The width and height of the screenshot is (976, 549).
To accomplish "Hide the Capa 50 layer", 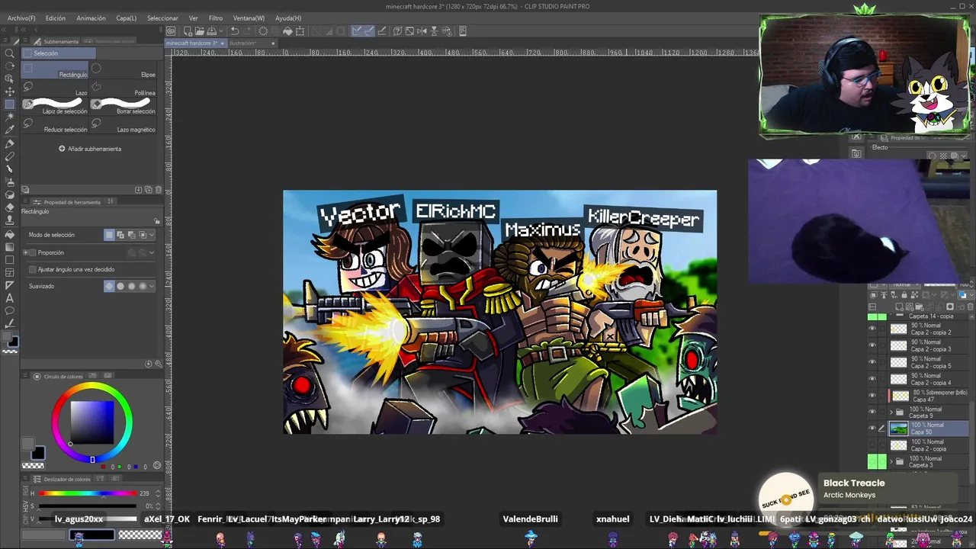I will (872, 429).
